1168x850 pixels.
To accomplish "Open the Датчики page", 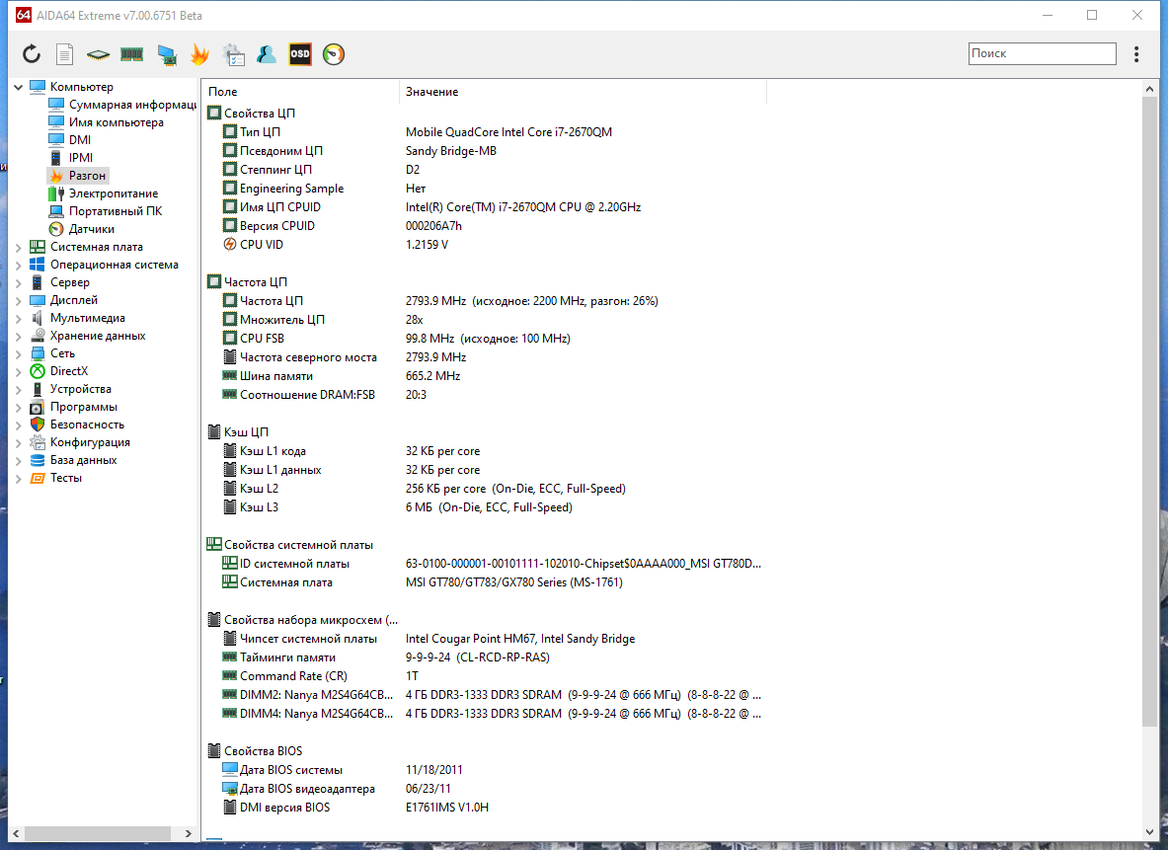I will pyautogui.click(x=92, y=229).
